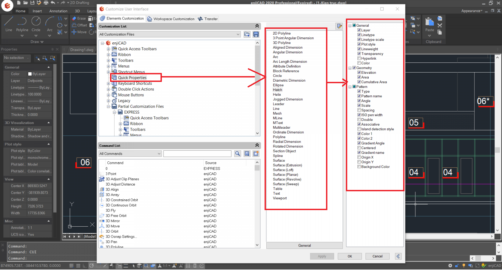This screenshot has width=502, height=270.
Task: Enable the Hyperlink checkbox
Action: point(359,58)
